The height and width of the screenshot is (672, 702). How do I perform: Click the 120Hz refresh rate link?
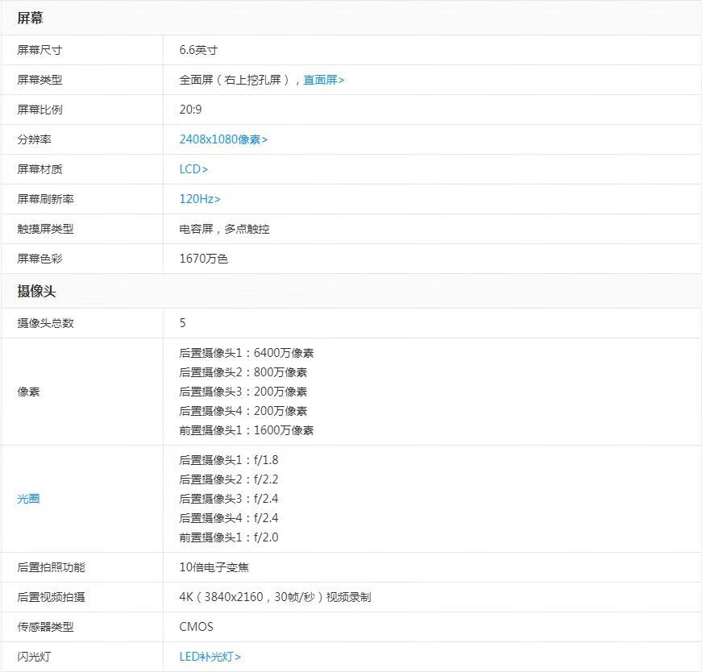(x=200, y=199)
